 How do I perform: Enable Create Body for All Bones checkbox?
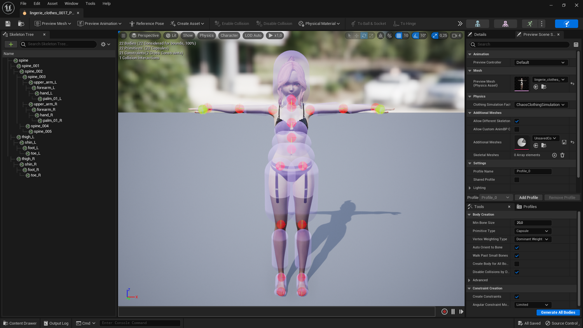pos(517,264)
